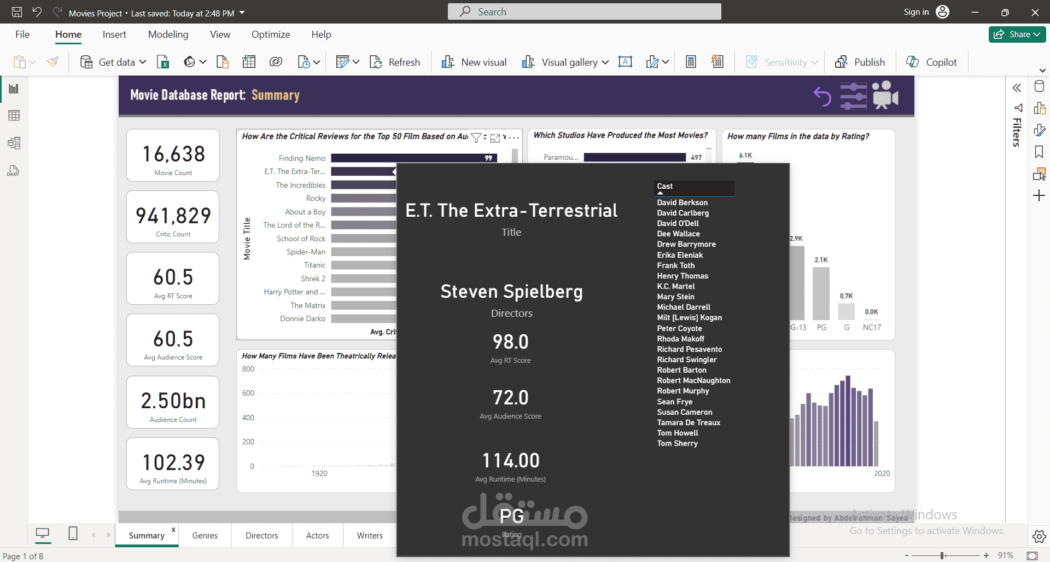Switch to Report view in left sidebar
This screenshot has width=1050, height=562.
click(14, 89)
